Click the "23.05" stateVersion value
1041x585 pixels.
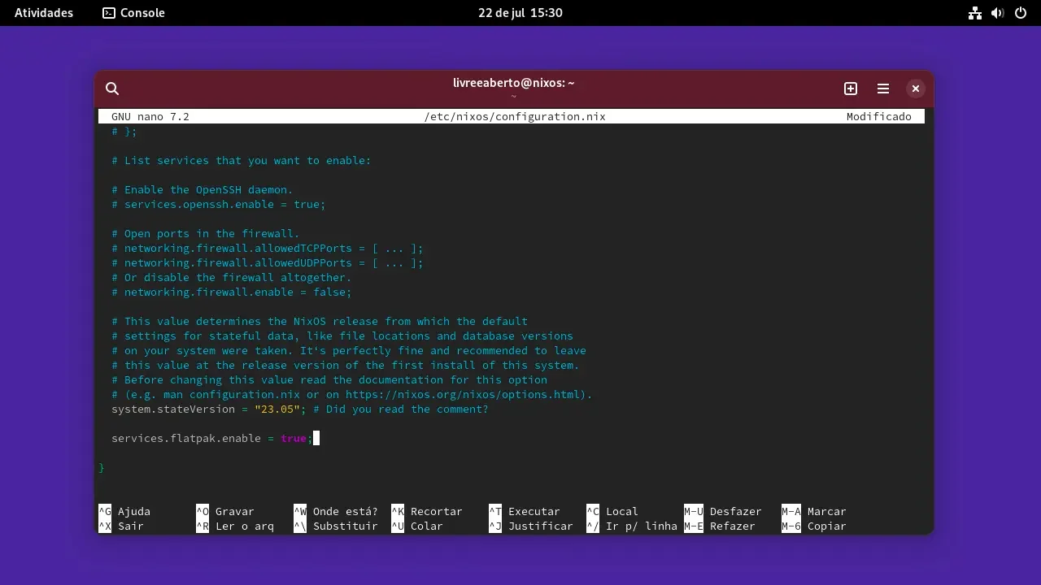tap(277, 409)
